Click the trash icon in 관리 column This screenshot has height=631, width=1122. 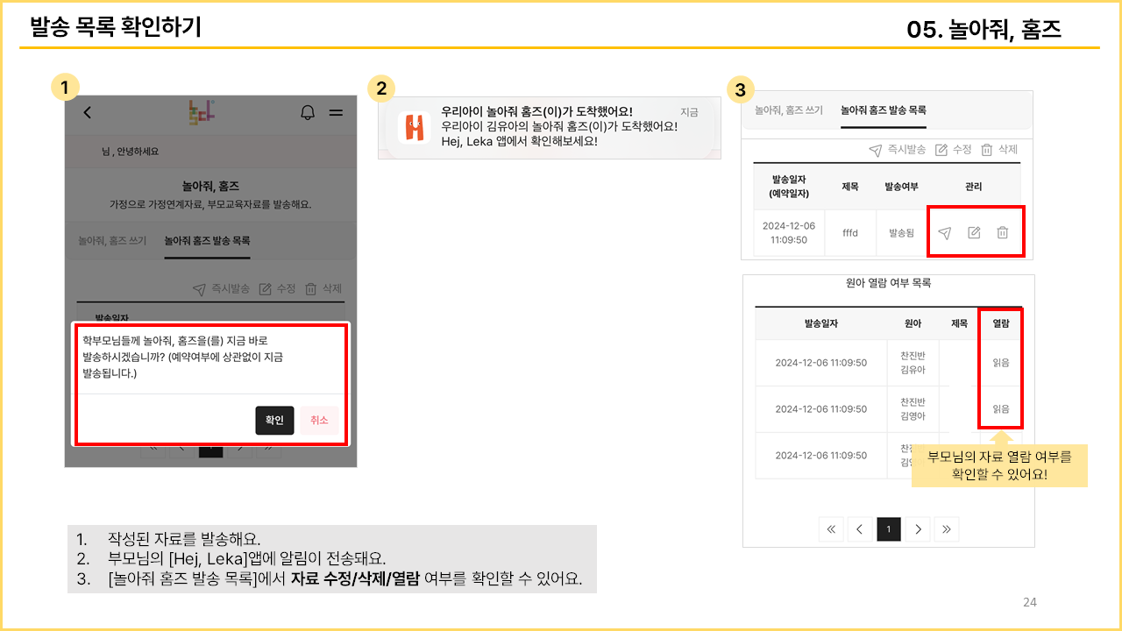[x=1003, y=233]
